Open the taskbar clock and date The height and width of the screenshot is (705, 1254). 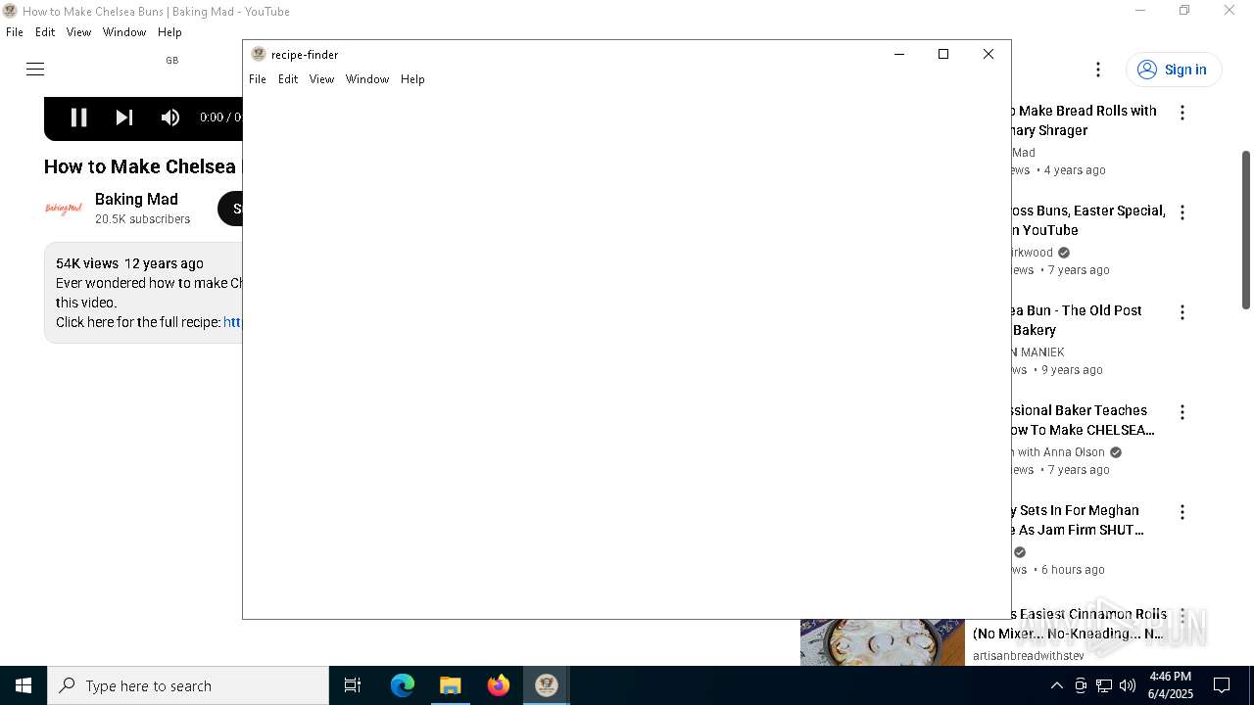pos(1171,685)
